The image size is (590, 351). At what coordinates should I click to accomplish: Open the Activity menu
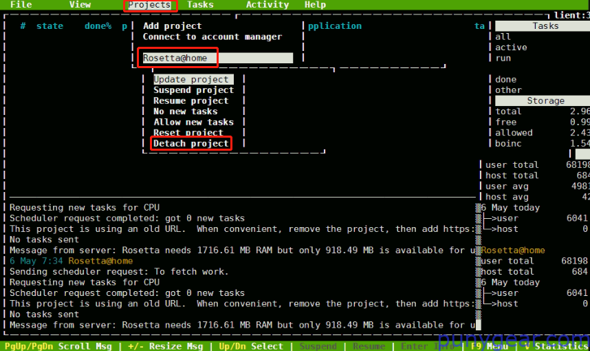pyautogui.click(x=267, y=5)
